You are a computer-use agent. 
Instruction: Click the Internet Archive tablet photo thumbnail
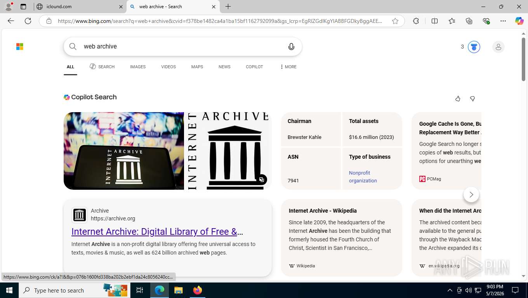coord(124,151)
